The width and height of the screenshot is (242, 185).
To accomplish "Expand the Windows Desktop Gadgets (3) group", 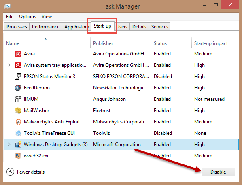I will tap(9, 145).
